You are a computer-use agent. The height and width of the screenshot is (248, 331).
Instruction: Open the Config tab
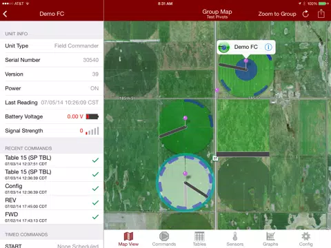[305, 239]
